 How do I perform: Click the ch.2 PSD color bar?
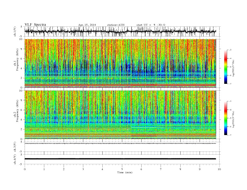[x=225, y=118]
